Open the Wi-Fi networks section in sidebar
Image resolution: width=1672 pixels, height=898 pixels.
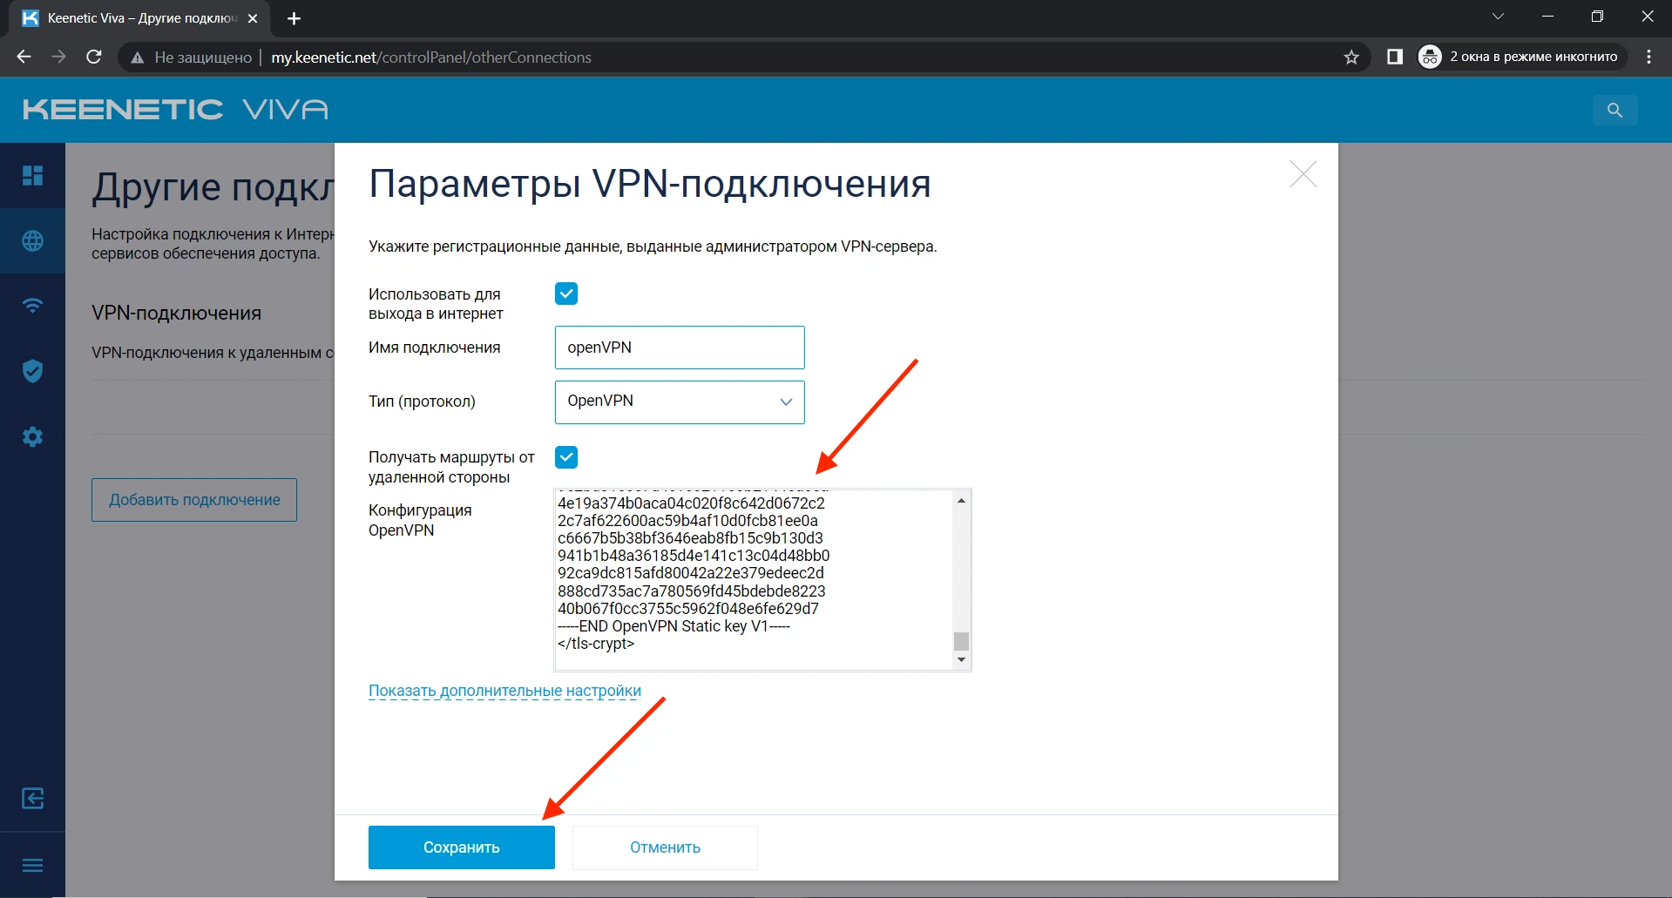32,306
